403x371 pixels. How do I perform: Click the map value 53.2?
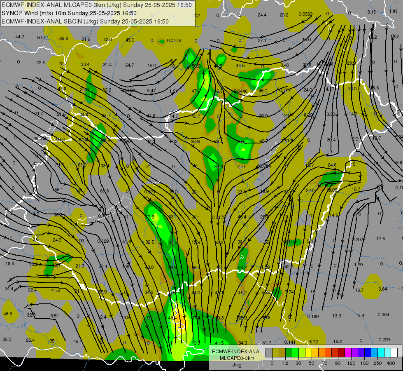[219, 242]
